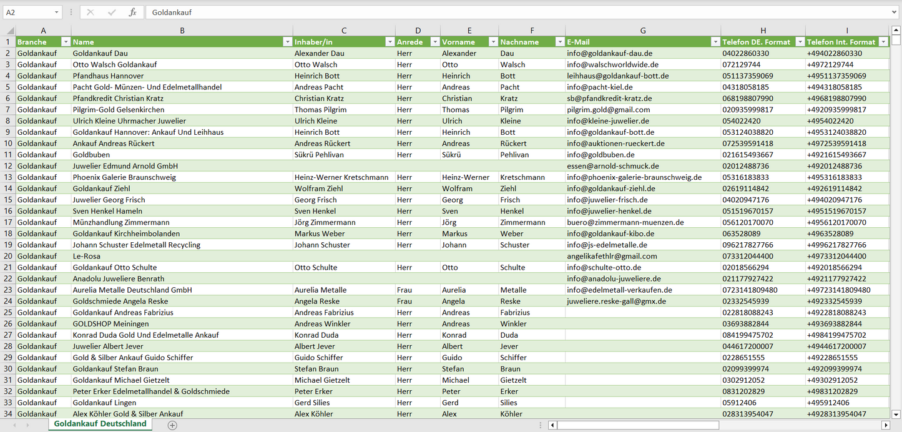Select column G header
The image size is (902, 432).
coord(643,31)
